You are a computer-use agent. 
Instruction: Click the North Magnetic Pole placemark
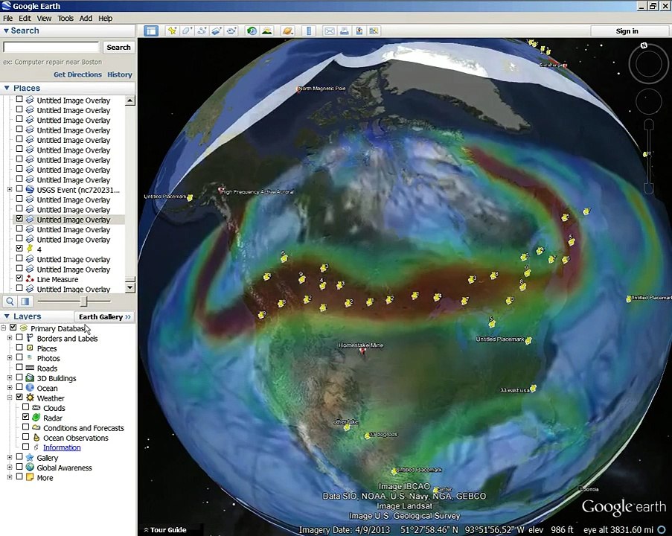point(298,89)
